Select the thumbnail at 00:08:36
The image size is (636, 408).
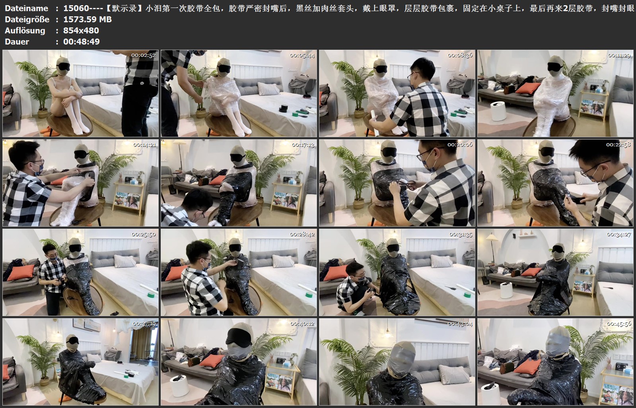point(397,93)
